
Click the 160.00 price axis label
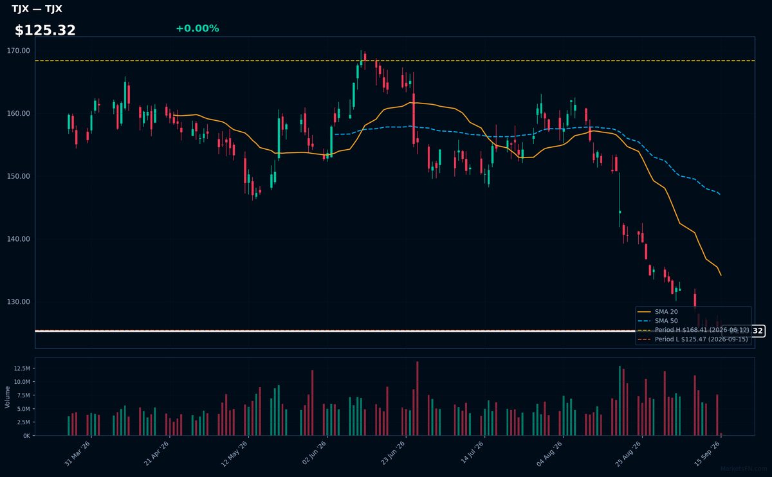tap(19, 114)
